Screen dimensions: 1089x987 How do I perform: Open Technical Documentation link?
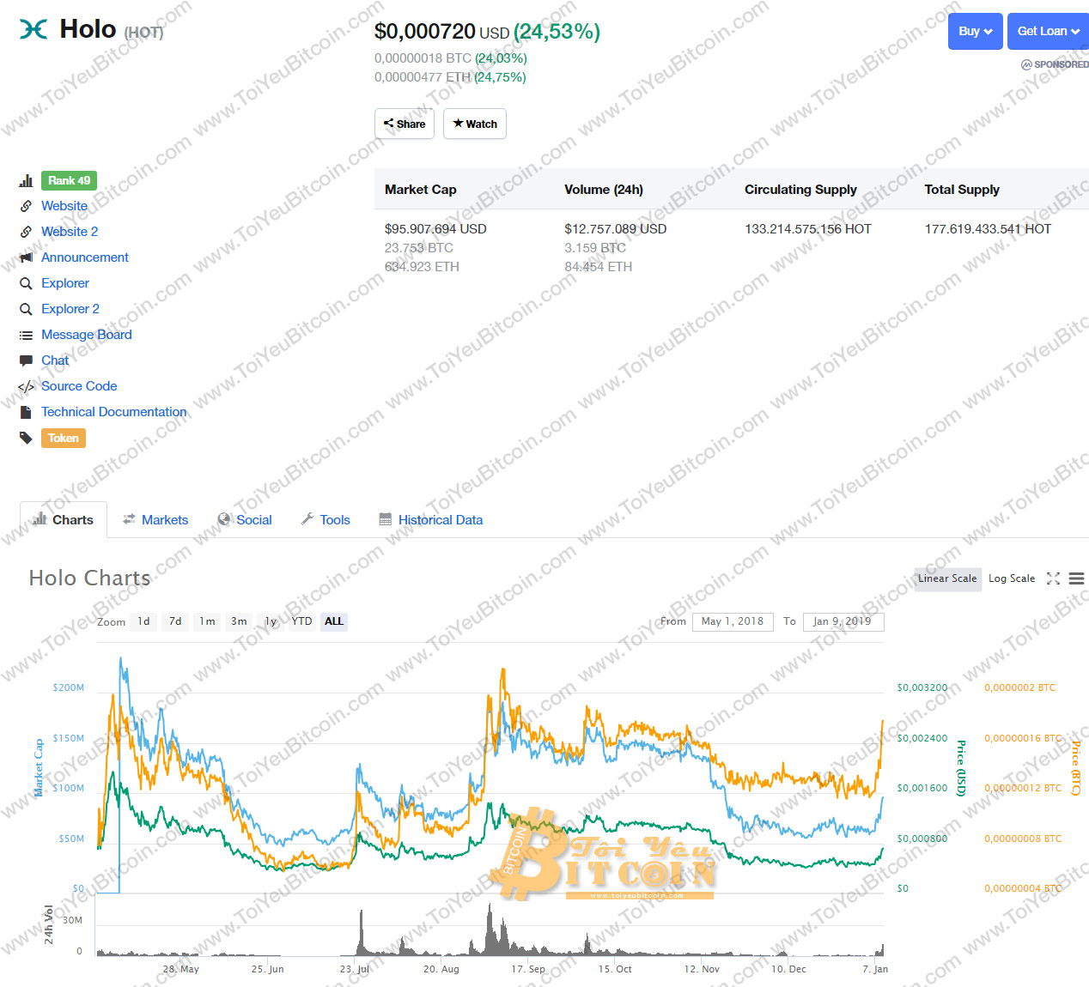(x=113, y=412)
